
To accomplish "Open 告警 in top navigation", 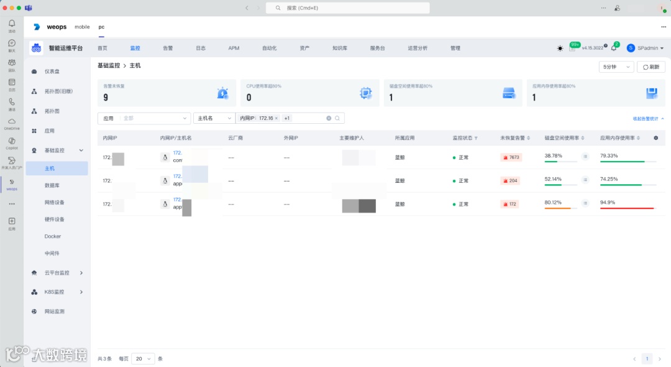I will click(168, 48).
